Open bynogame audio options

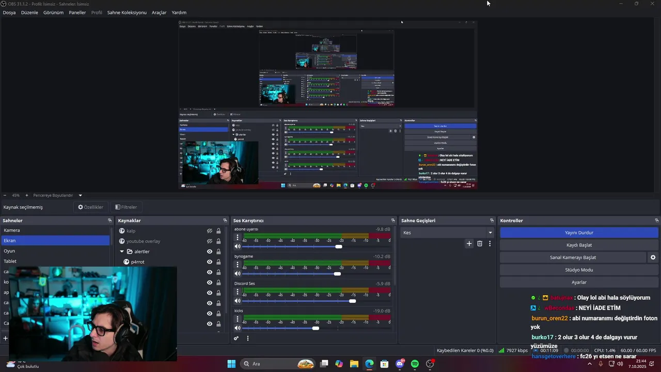(238, 265)
